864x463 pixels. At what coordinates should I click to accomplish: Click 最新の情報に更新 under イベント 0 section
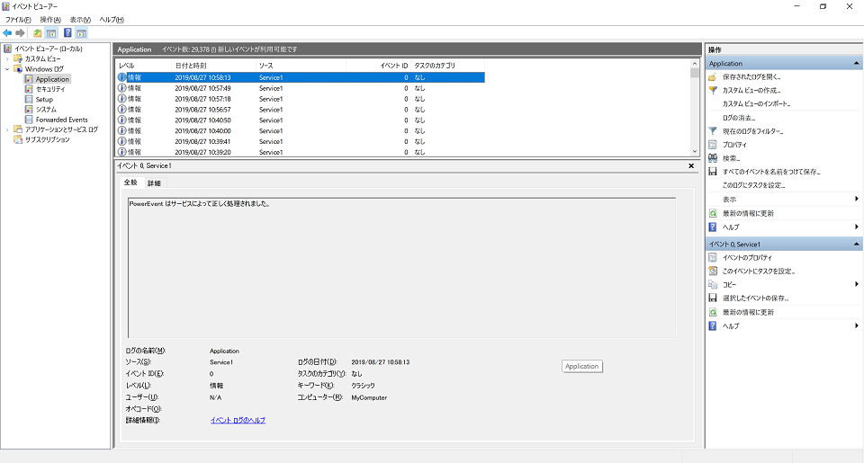pyautogui.click(x=748, y=312)
